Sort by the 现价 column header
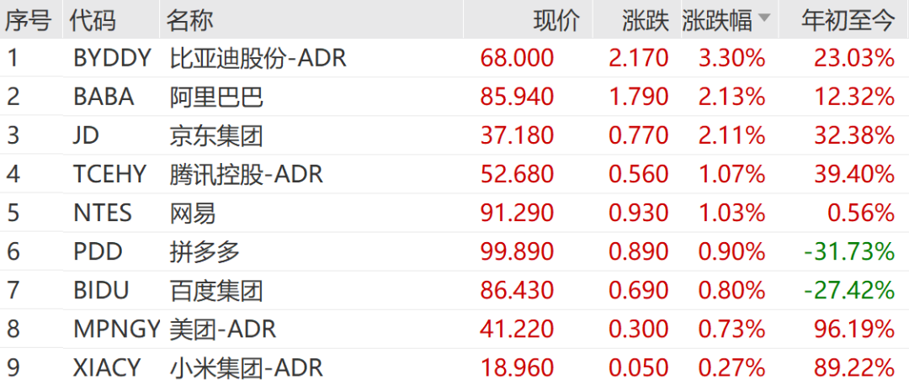This screenshot has width=909, height=385. point(556,20)
